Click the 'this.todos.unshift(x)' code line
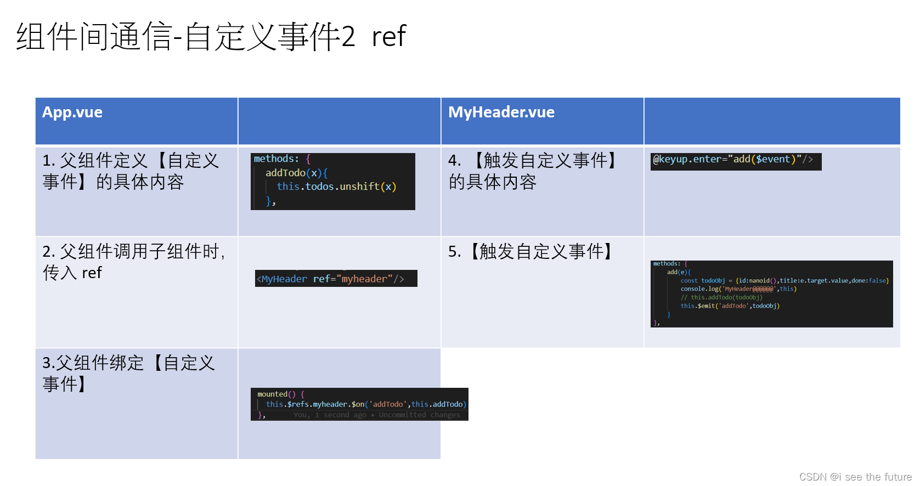920x486 pixels. point(336,187)
